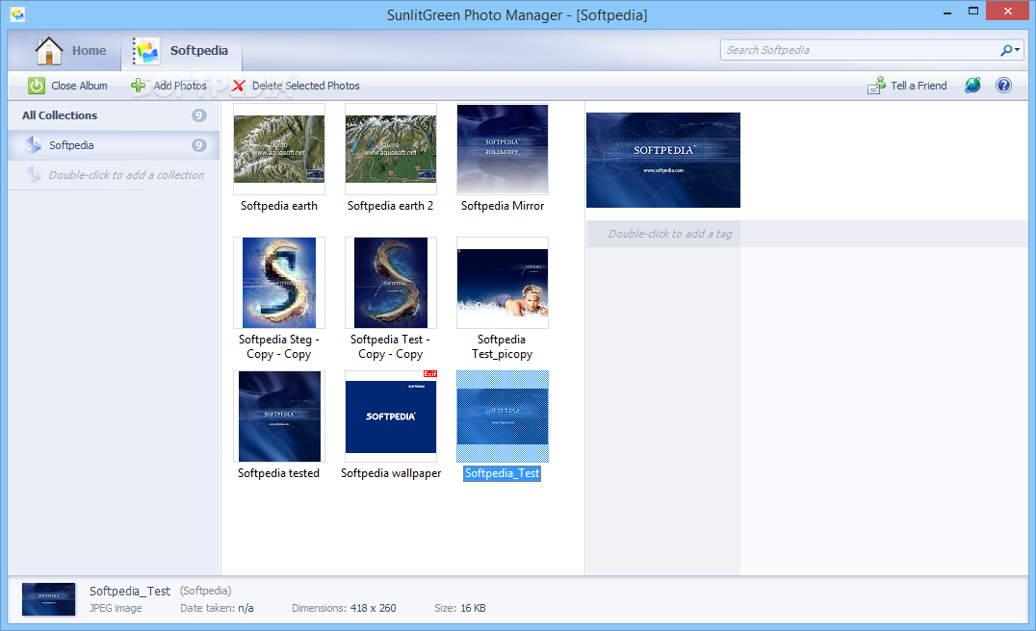Image resolution: width=1036 pixels, height=631 pixels.
Task: Select the Softpedia Mirror thumbnail
Action: tap(503, 149)
